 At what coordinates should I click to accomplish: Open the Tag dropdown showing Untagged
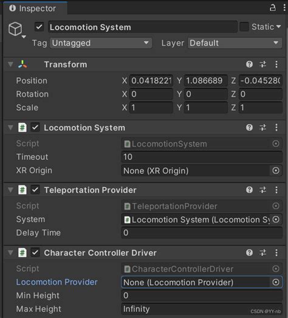(101, 43)
